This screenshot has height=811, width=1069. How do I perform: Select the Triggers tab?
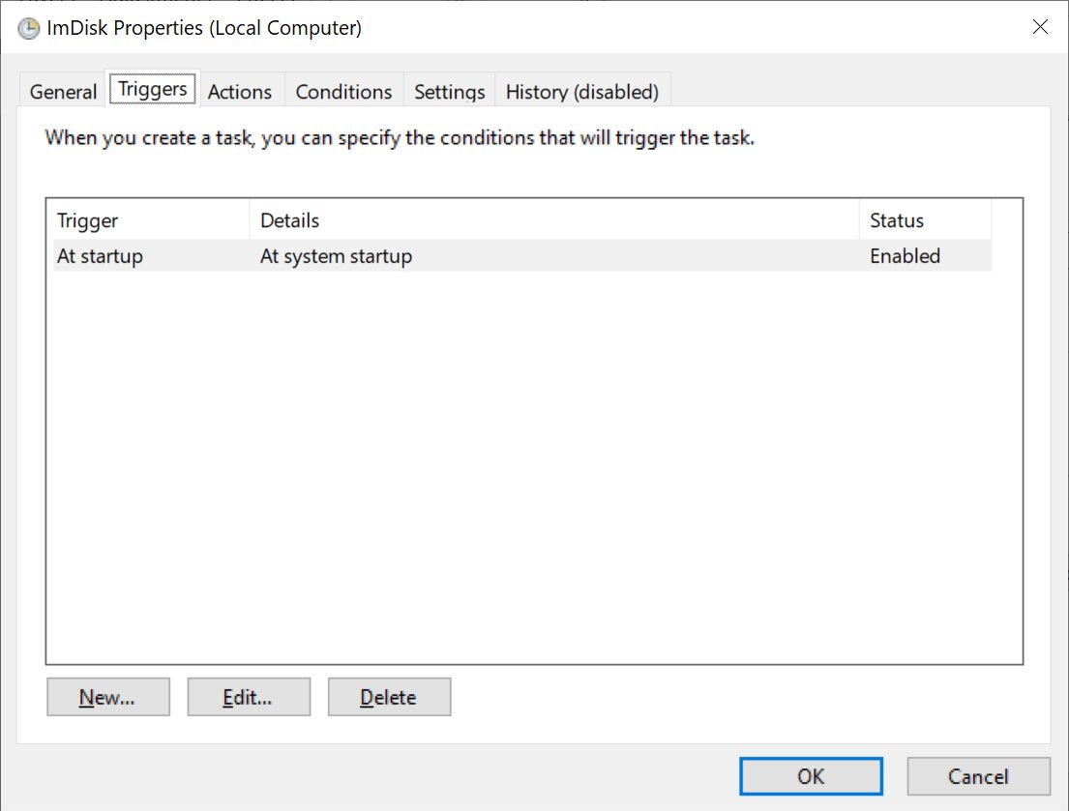pyautogui.click(x=153, y=89)
